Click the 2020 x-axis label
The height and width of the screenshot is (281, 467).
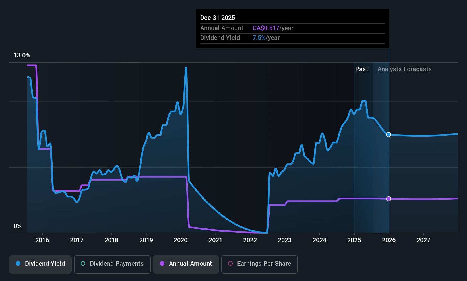tap(181, 240)
